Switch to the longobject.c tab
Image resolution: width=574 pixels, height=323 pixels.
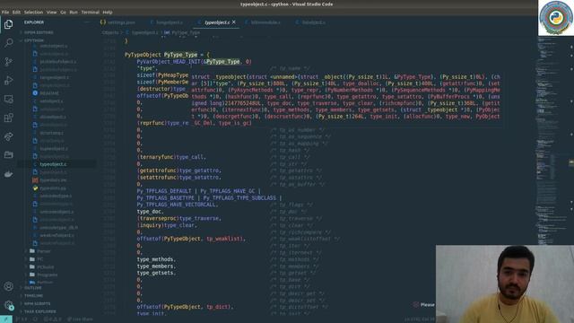pos(166,22)
